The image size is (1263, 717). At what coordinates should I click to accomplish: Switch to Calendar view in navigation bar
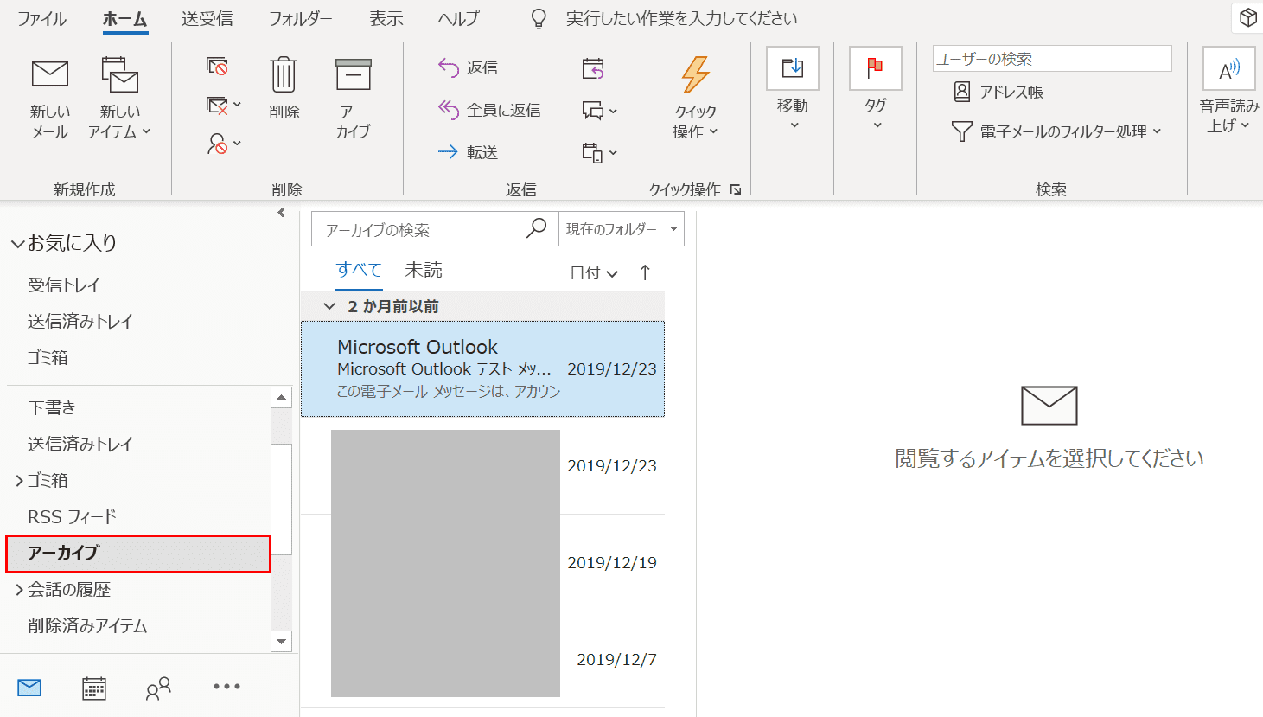pos(93,688)
